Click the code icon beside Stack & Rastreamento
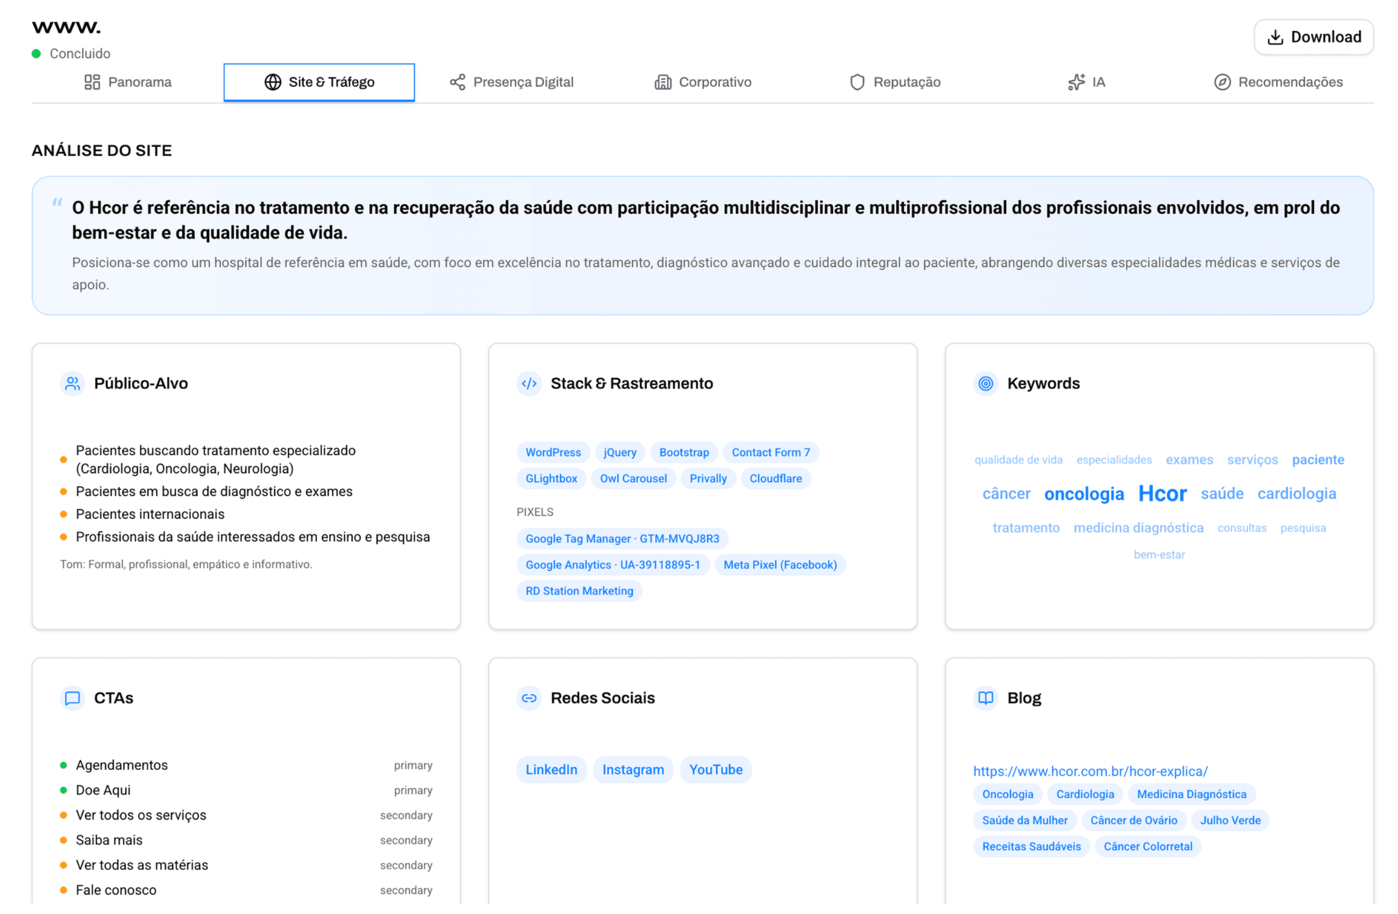Viewport: 1398px width, 914px height. click(x=529, y=384)
